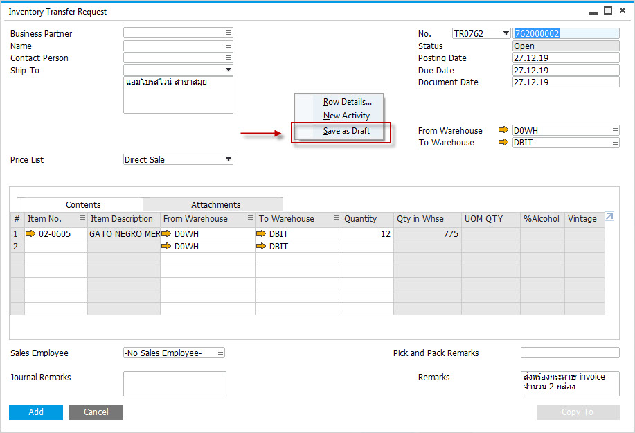Click the Document Date field
This screenshot has height=433, width=635.
tap(566, 82)
